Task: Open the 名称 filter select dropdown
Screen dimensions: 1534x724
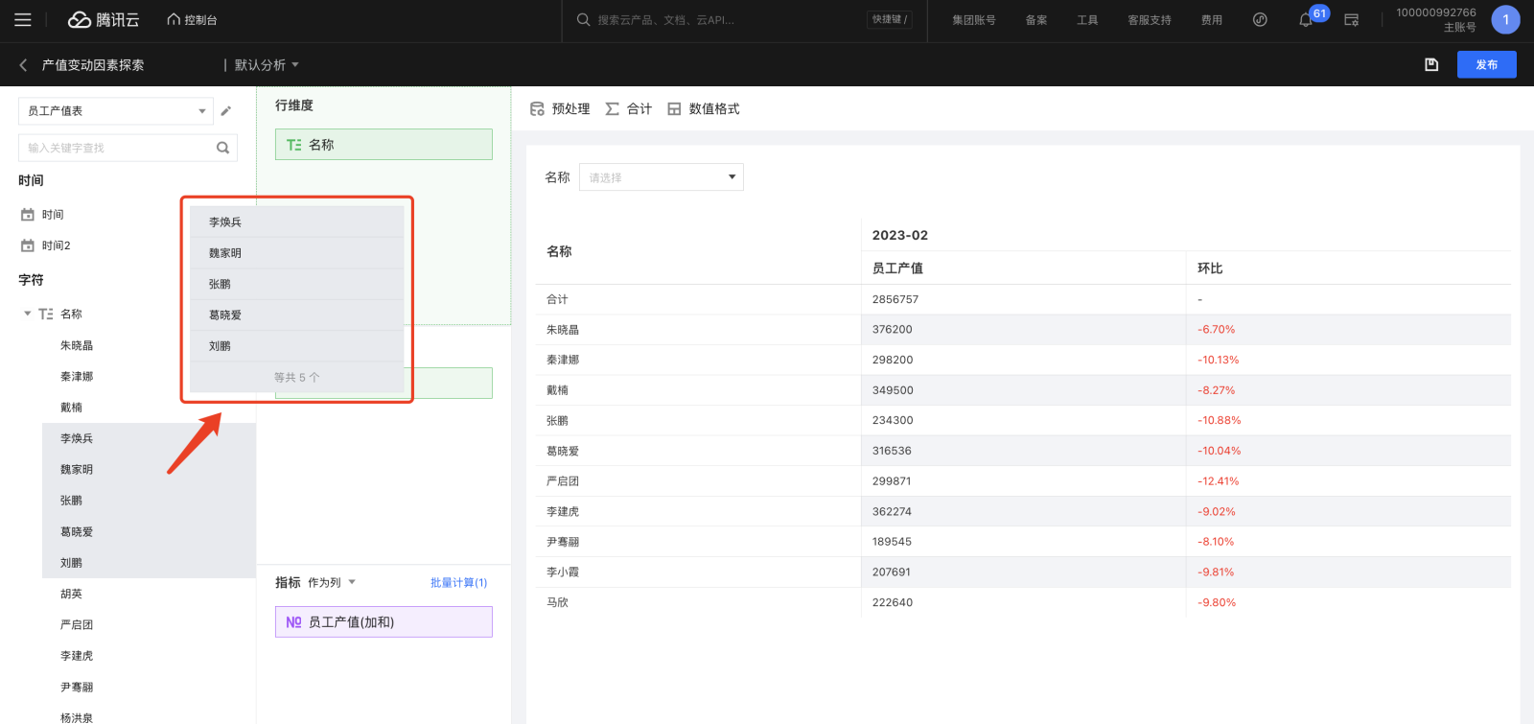Action: pos(662,177)
